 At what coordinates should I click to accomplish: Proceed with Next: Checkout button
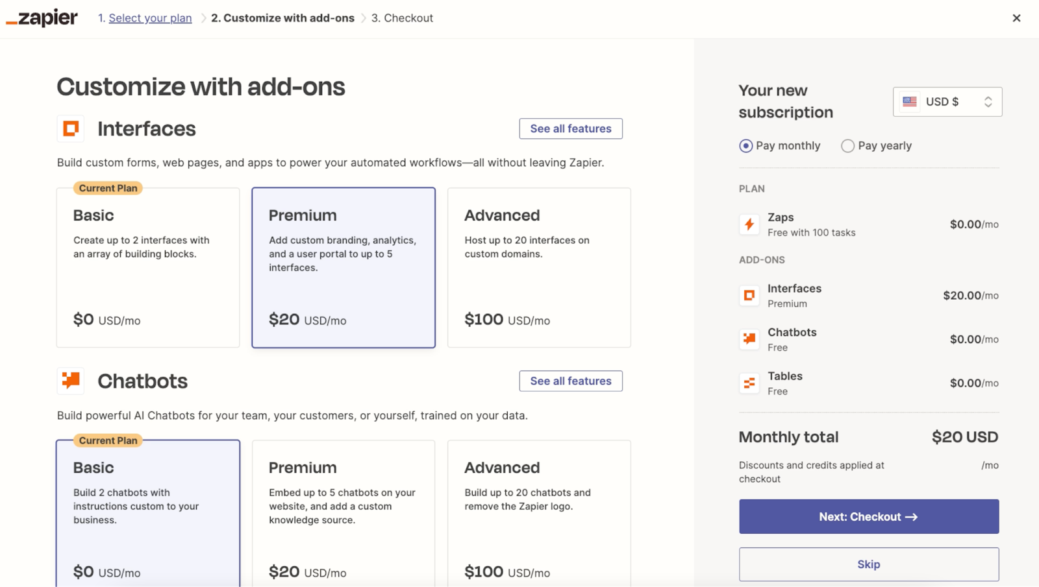click(x=869, y=516)
